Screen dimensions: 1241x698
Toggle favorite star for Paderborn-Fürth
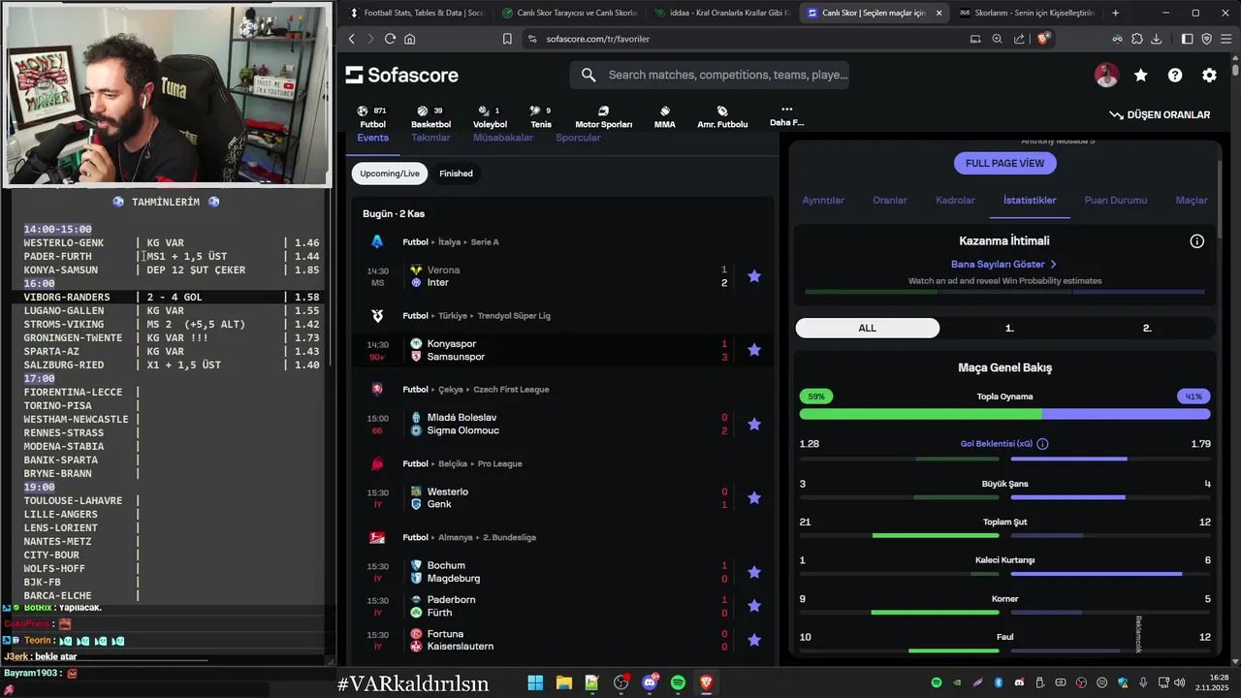(x=754, y=606)
